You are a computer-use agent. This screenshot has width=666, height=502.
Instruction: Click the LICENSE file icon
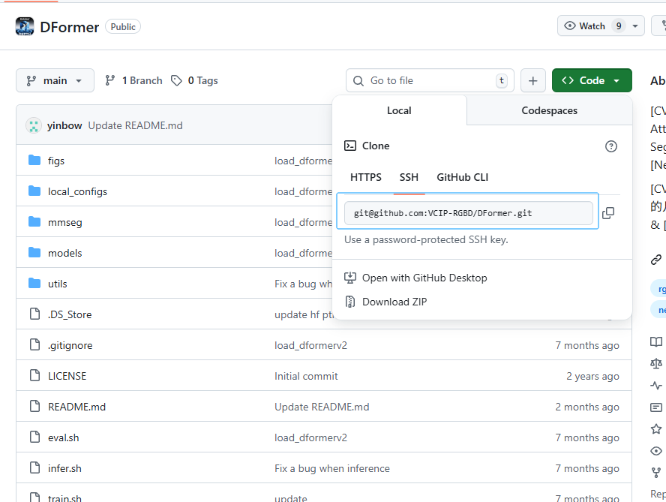tap(34, 375)
